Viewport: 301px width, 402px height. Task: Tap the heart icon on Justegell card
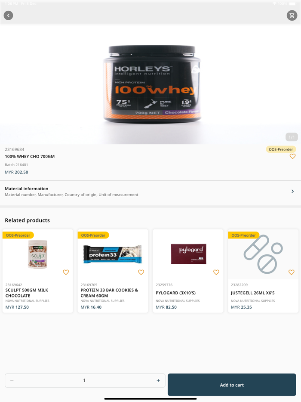[x=291, y=272]
